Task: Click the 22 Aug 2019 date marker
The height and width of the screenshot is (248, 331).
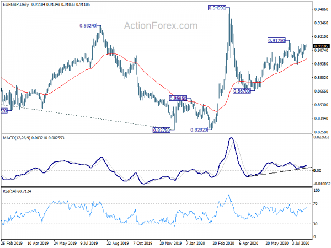Action: click(x=118, y=243)
